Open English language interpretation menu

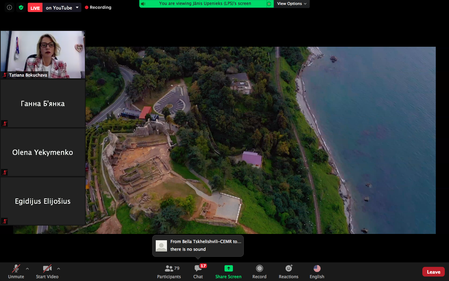tap(317, 272)
